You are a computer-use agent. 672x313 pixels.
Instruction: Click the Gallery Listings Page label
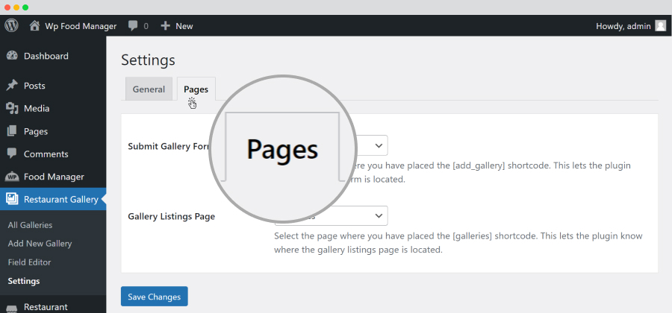[x=172, y=216]
